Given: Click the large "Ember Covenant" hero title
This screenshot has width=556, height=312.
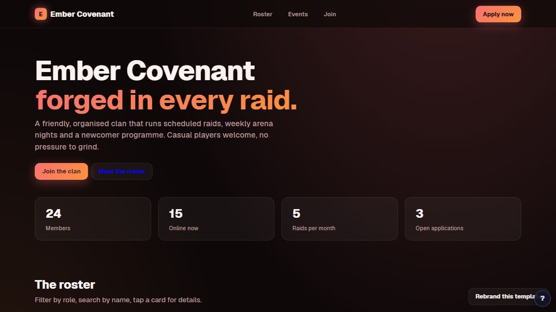Looking at the screenshot, I should click(145, 71).
